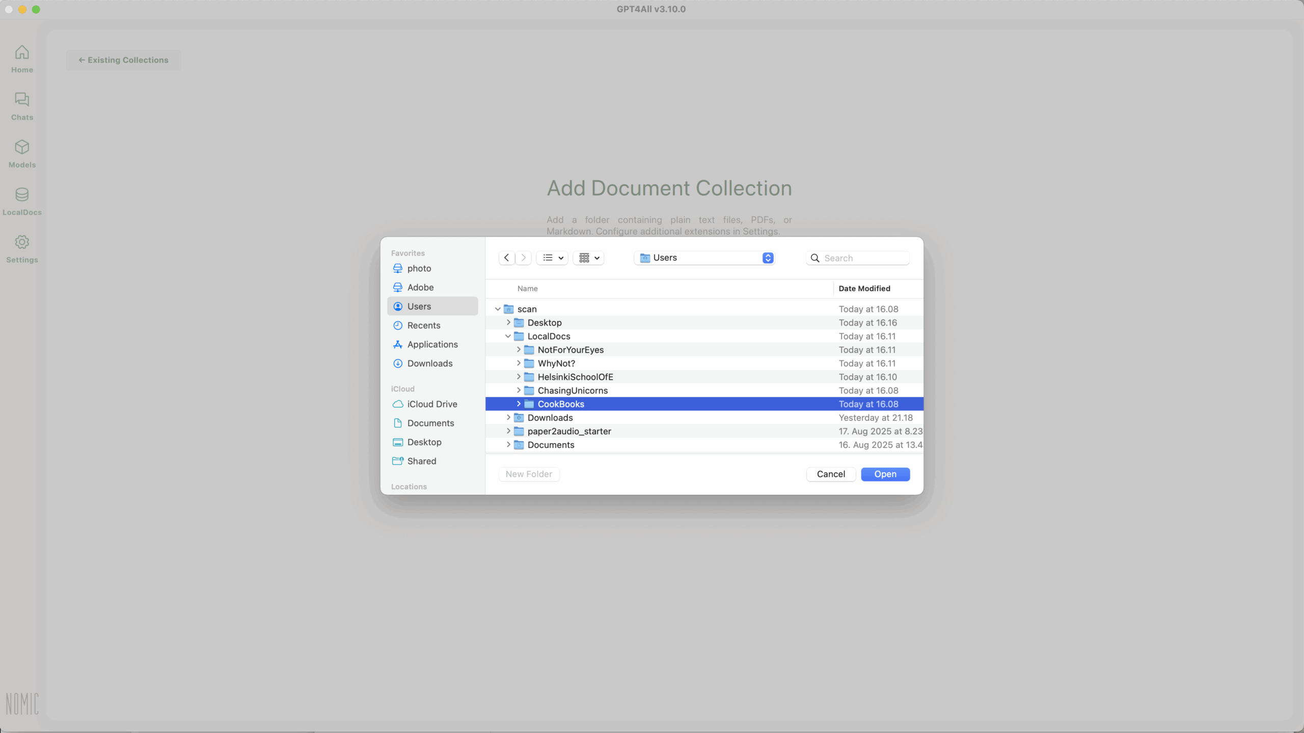Image resolution: width=1304 pixels, height=733 pixels.
Task: Select the ChasingUnicorns folder
Action: click(704, 390)
